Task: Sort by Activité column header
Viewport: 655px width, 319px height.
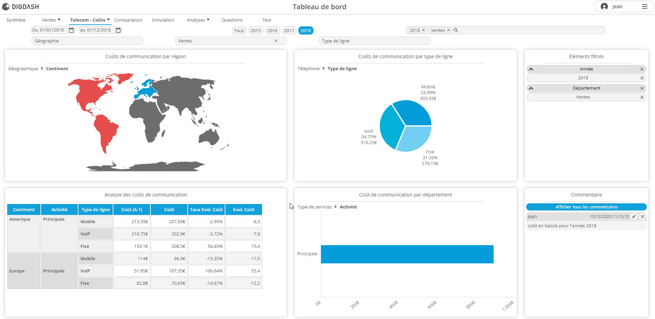Action: coord(59,209)
